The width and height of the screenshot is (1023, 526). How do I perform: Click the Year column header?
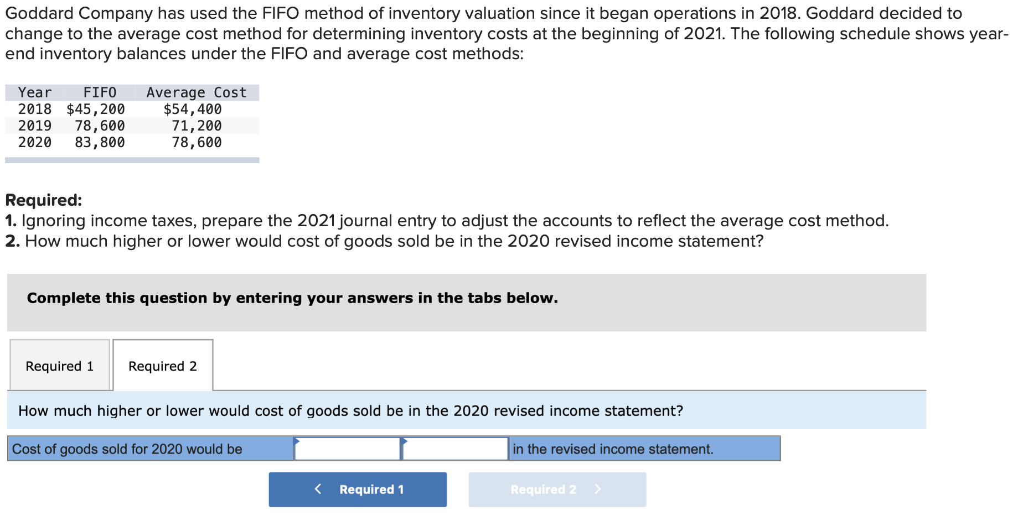tap(34, 92)
